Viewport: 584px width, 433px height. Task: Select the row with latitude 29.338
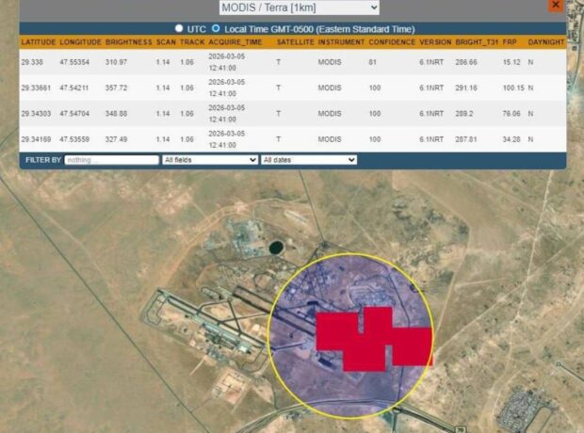pyautogui.click(x=283, y=63)
